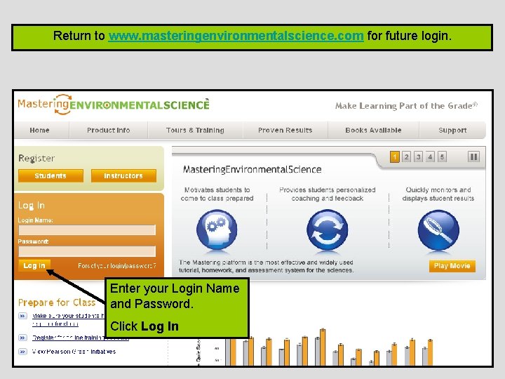Click the circular arrows coaching icon
This screenshot has height=379, width=505.
(x=328, y=230)
